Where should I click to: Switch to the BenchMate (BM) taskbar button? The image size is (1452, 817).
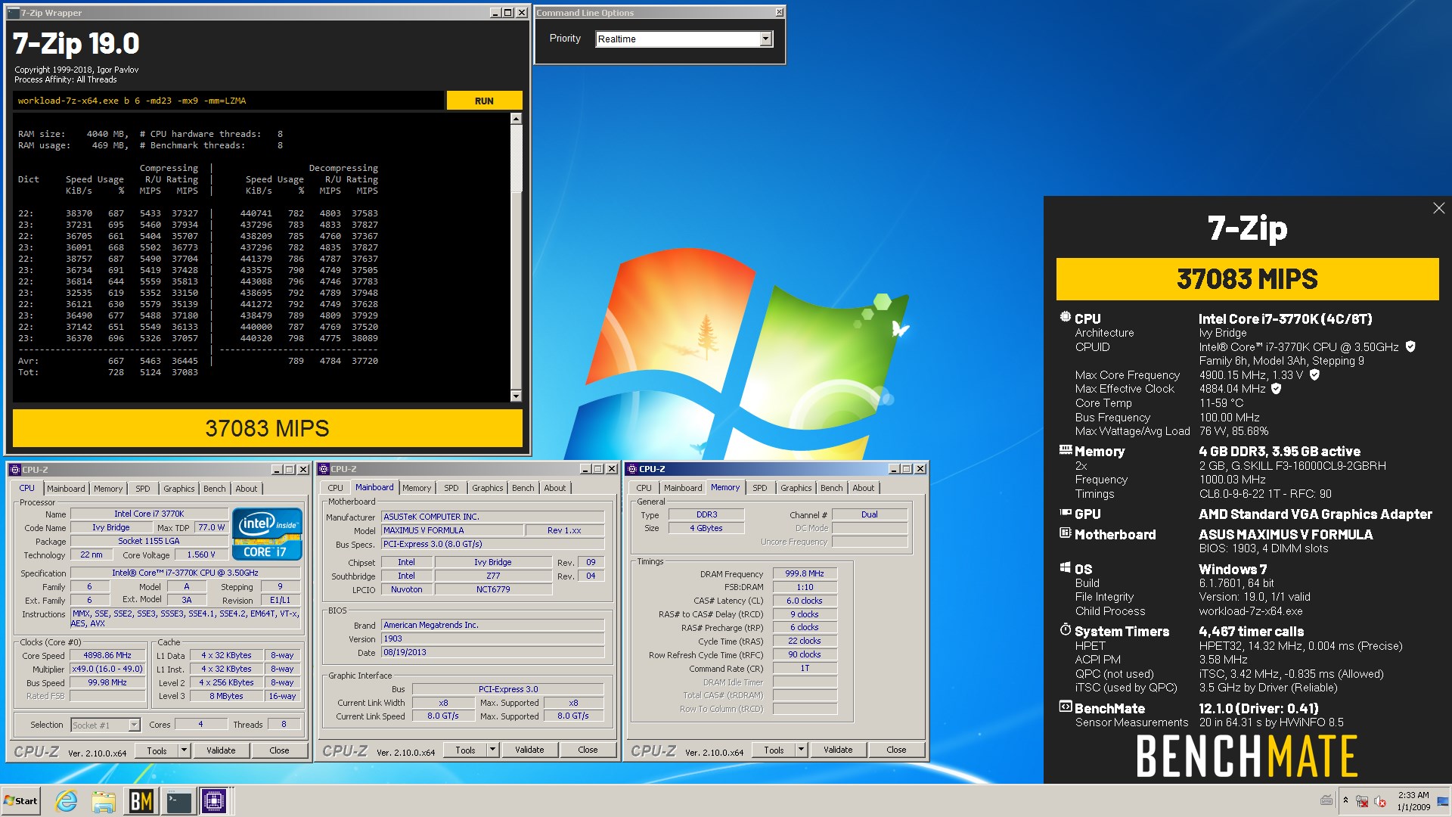(141, 801)
